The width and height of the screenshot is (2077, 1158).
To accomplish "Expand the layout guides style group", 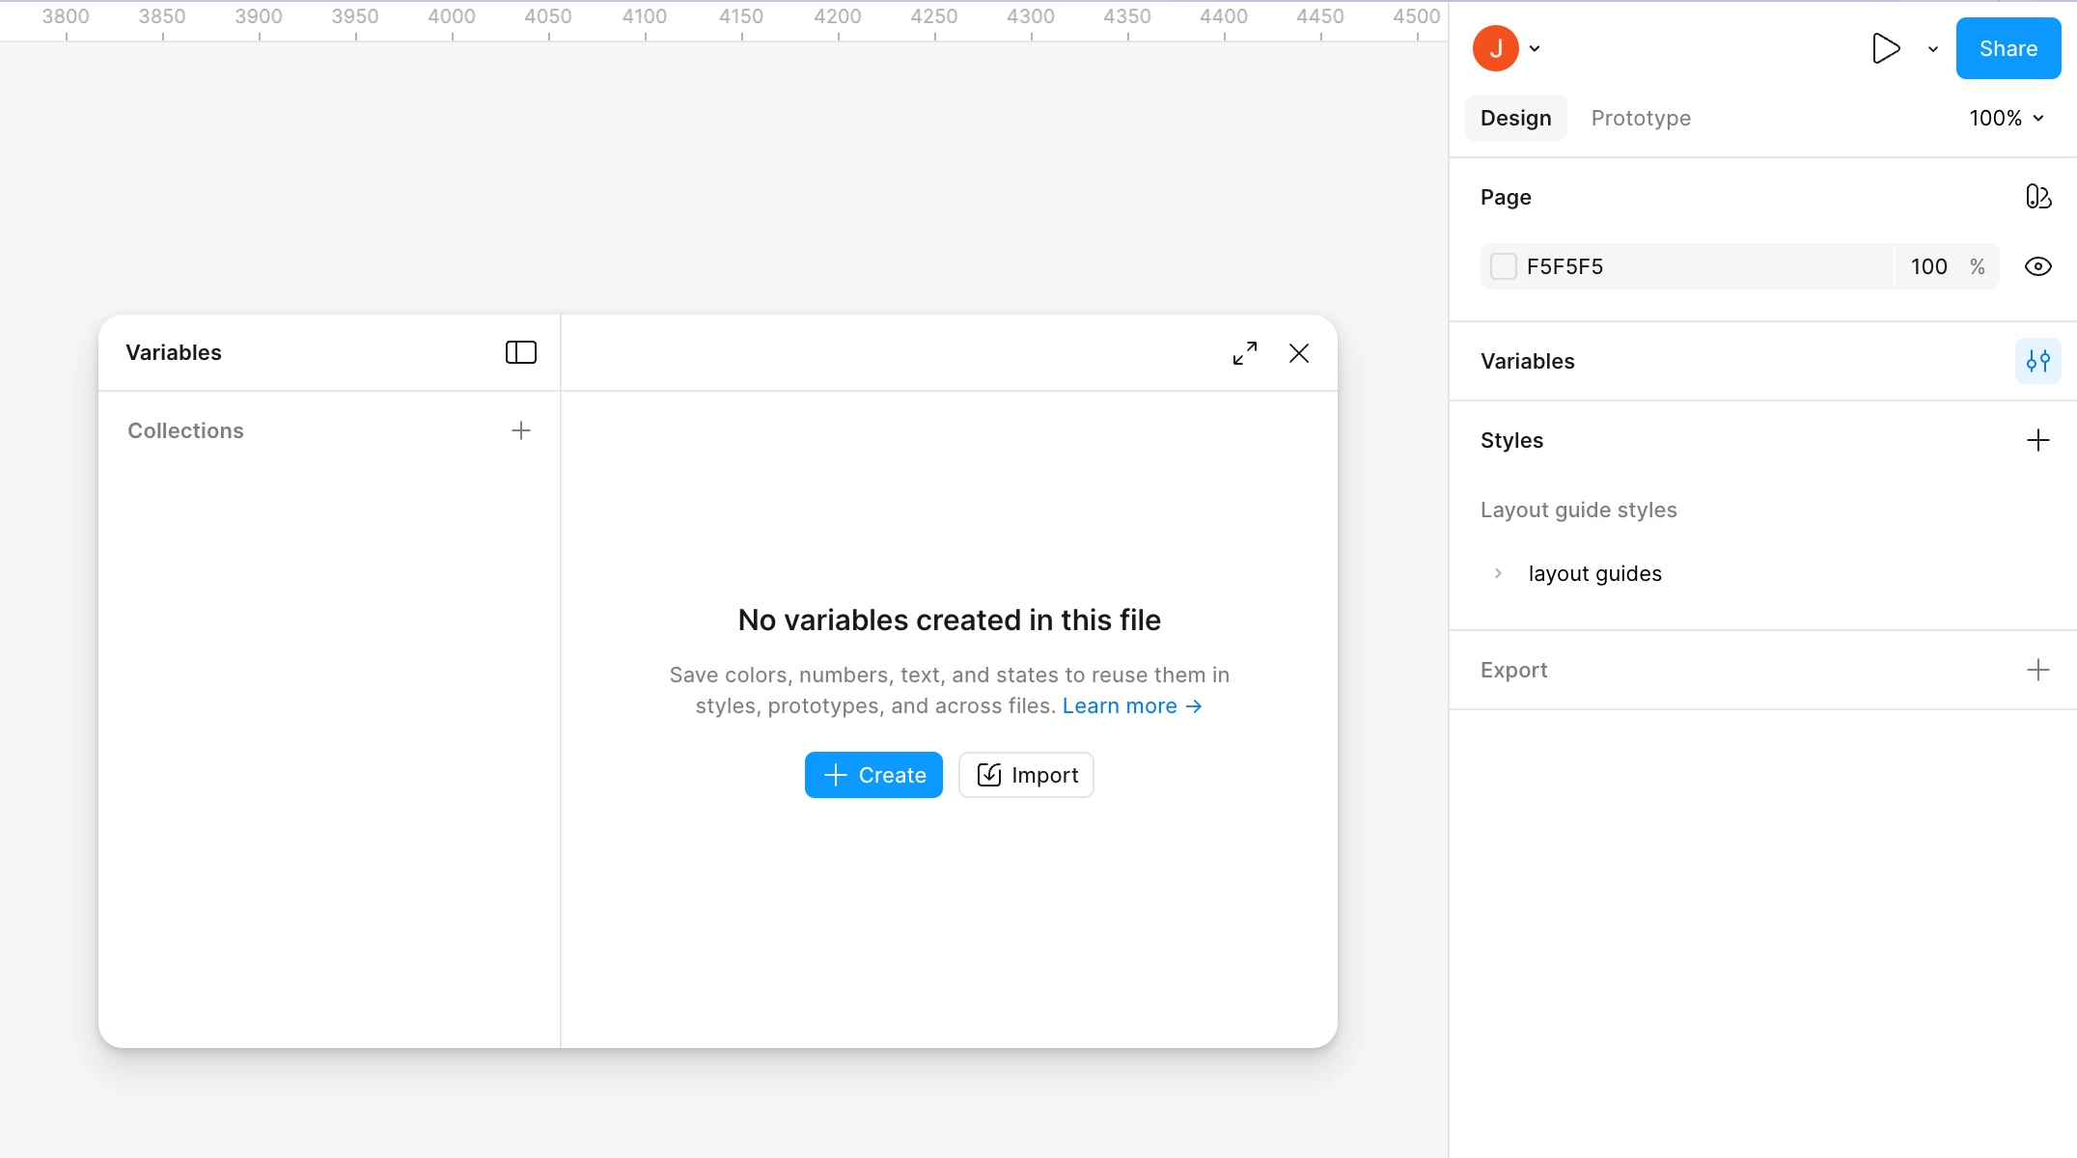I will pyautogui.click(x=1498, y=573).
